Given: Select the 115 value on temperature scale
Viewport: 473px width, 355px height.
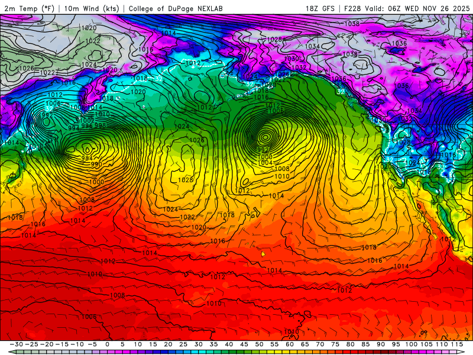Looking at the screenshot, I should (x=456, y=344).
